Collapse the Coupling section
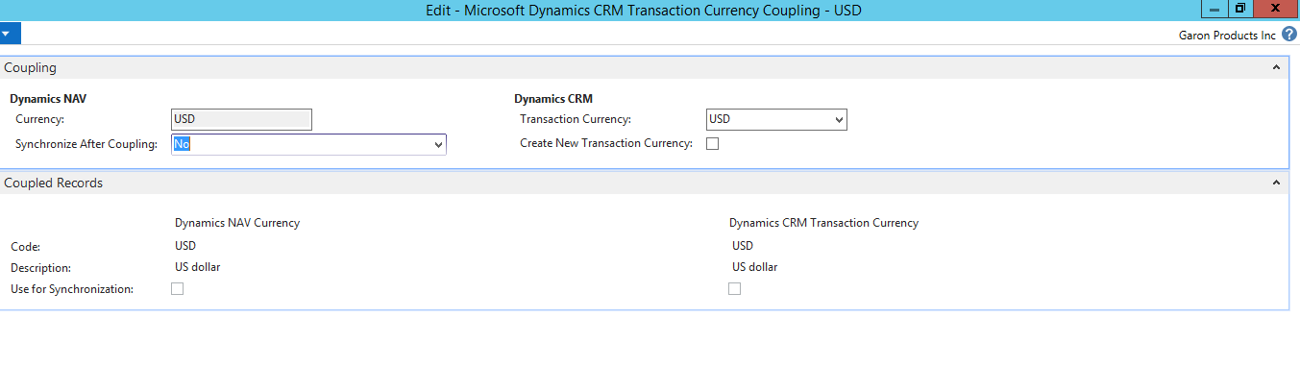Viewport: 1300px width, 391px height. [x=1276, y=68]
